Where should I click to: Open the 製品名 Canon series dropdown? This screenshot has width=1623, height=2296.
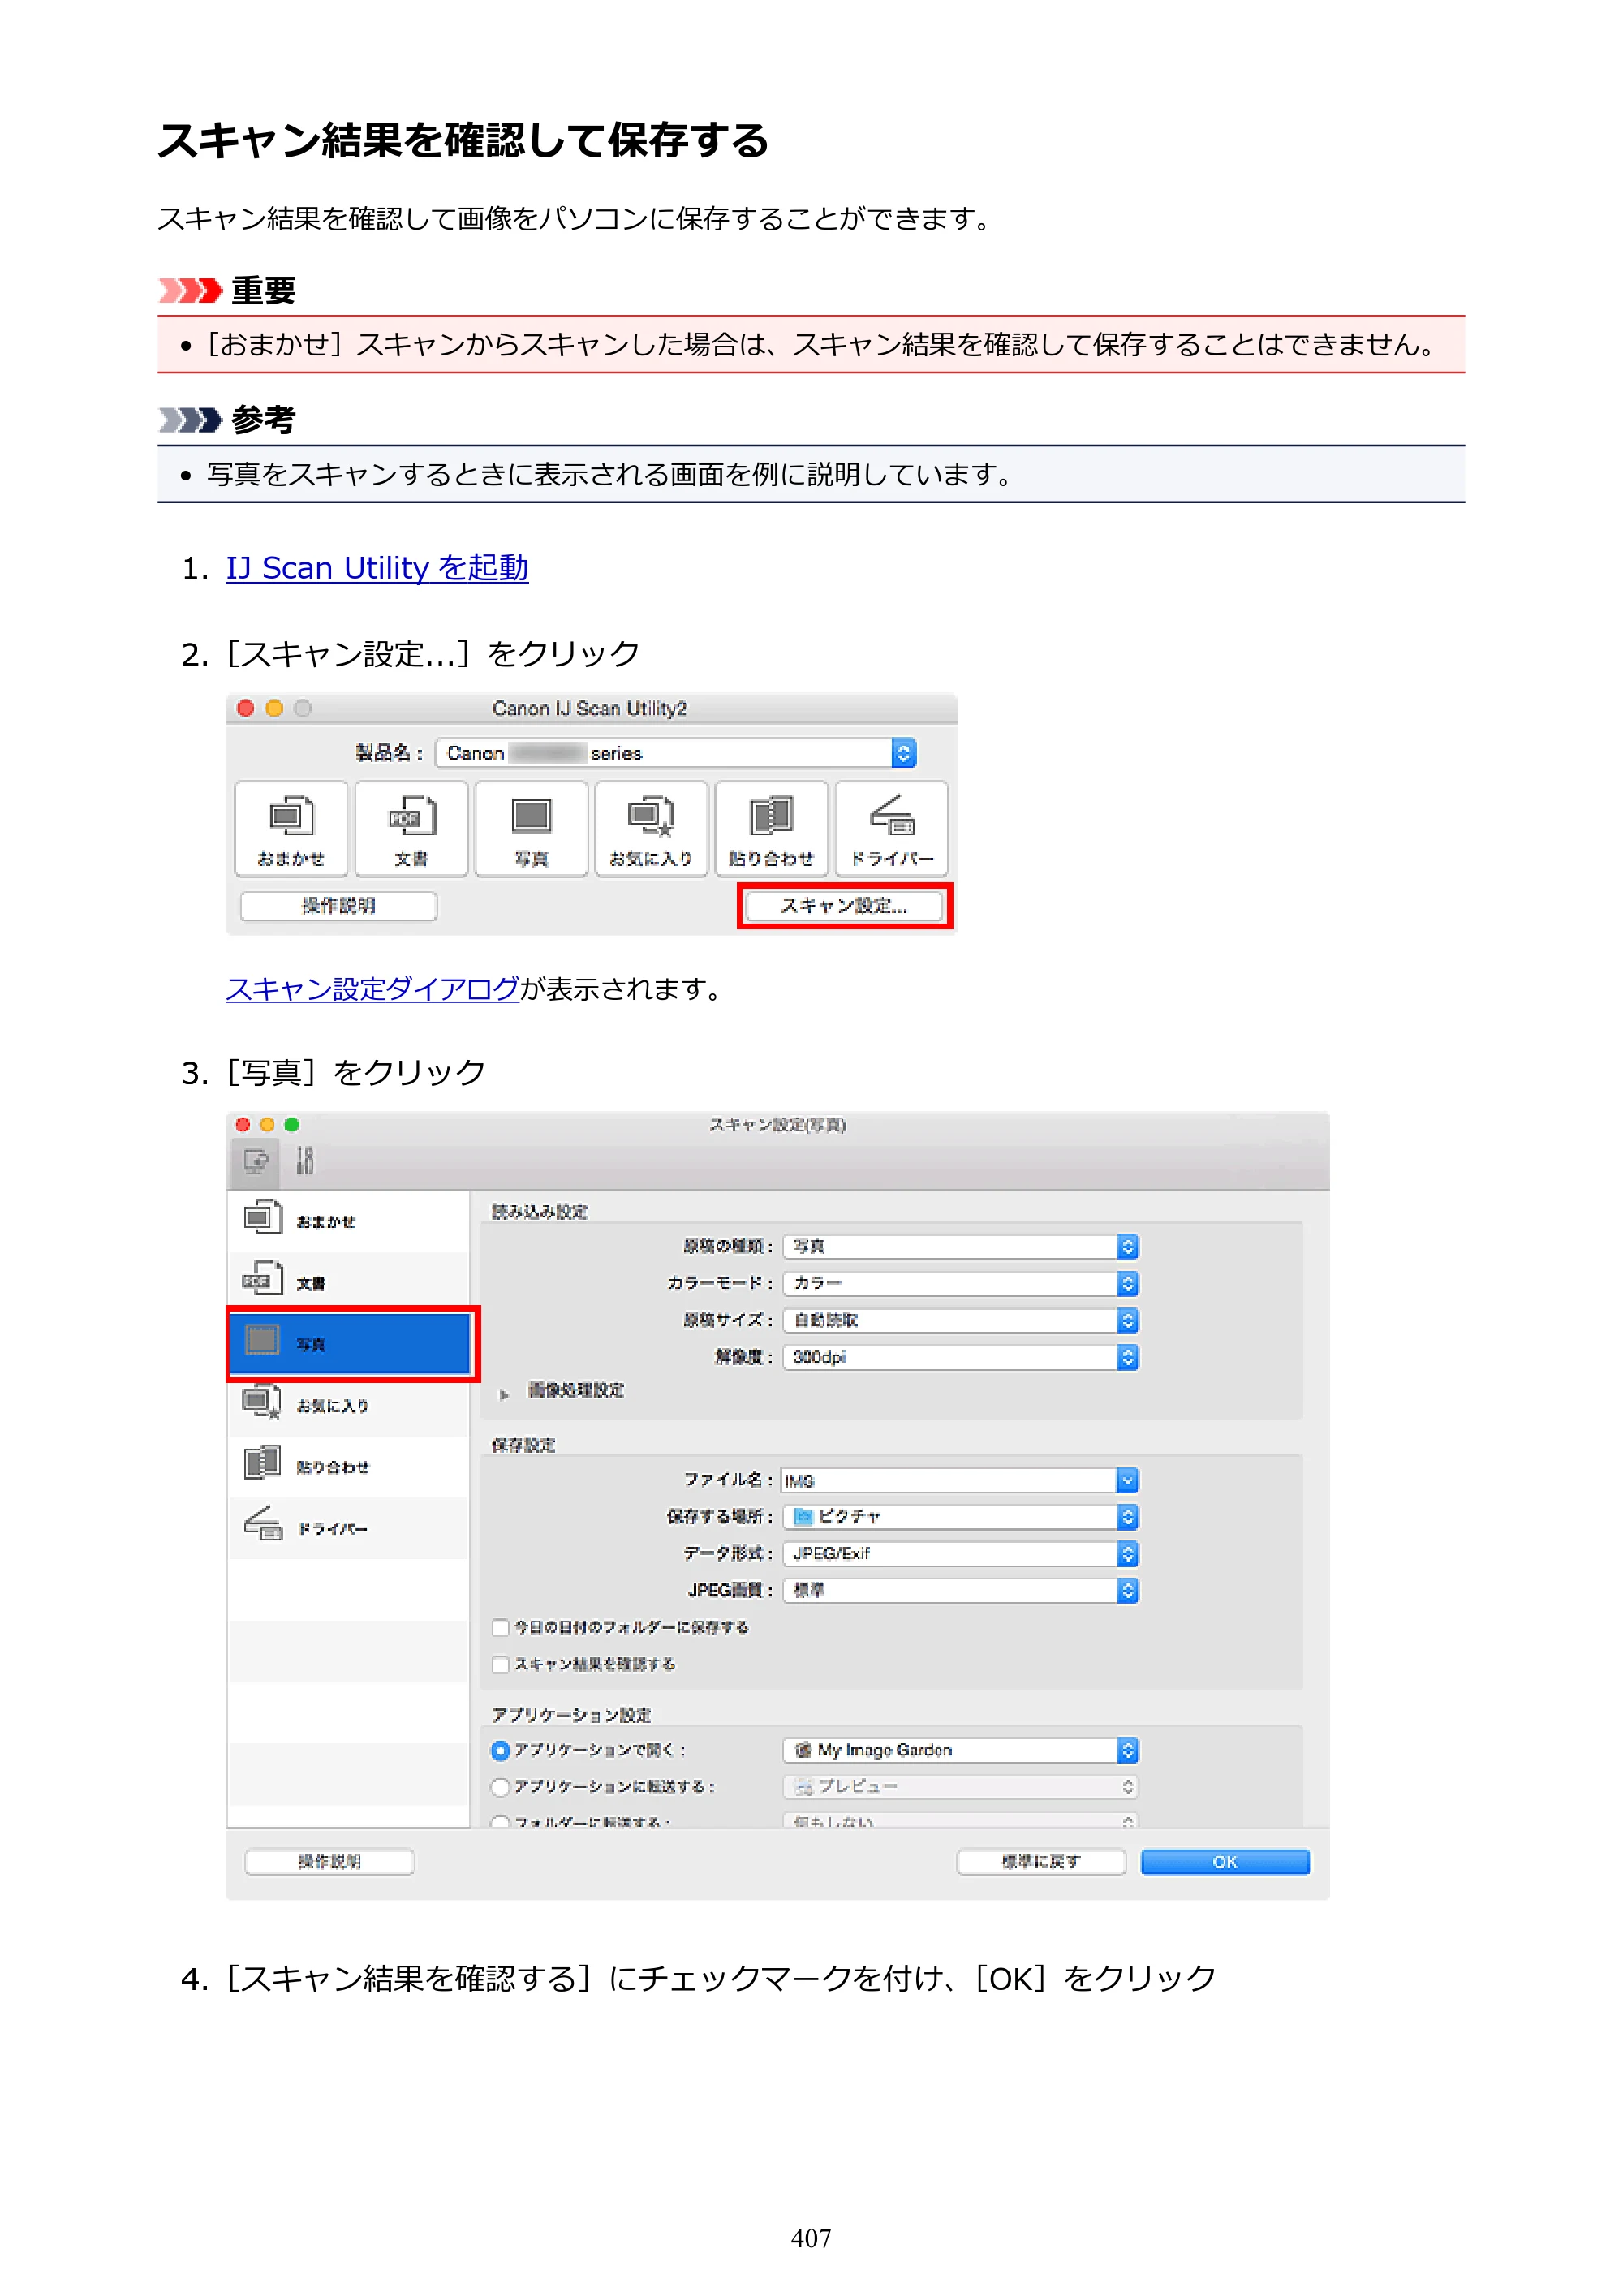676,753
